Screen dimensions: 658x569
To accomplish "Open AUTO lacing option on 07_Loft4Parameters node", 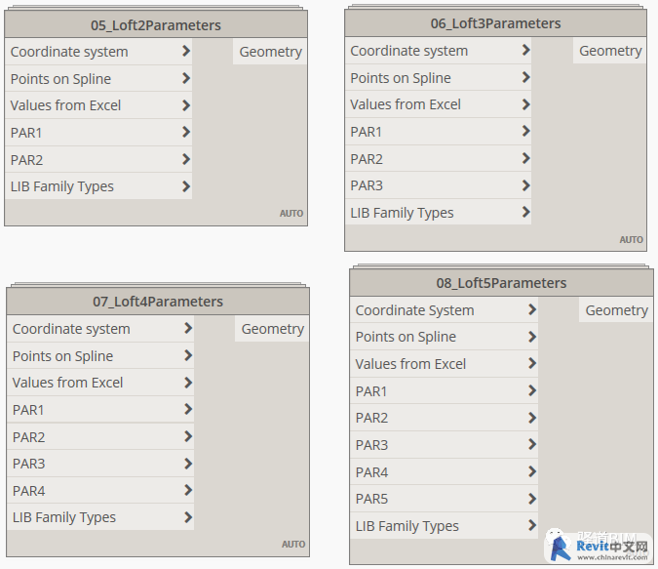I will pos(293,544).
